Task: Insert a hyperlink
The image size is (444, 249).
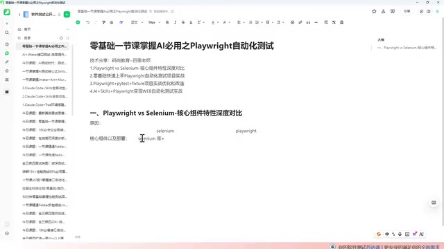Action: pyautogui.click(x=300, y=22)
